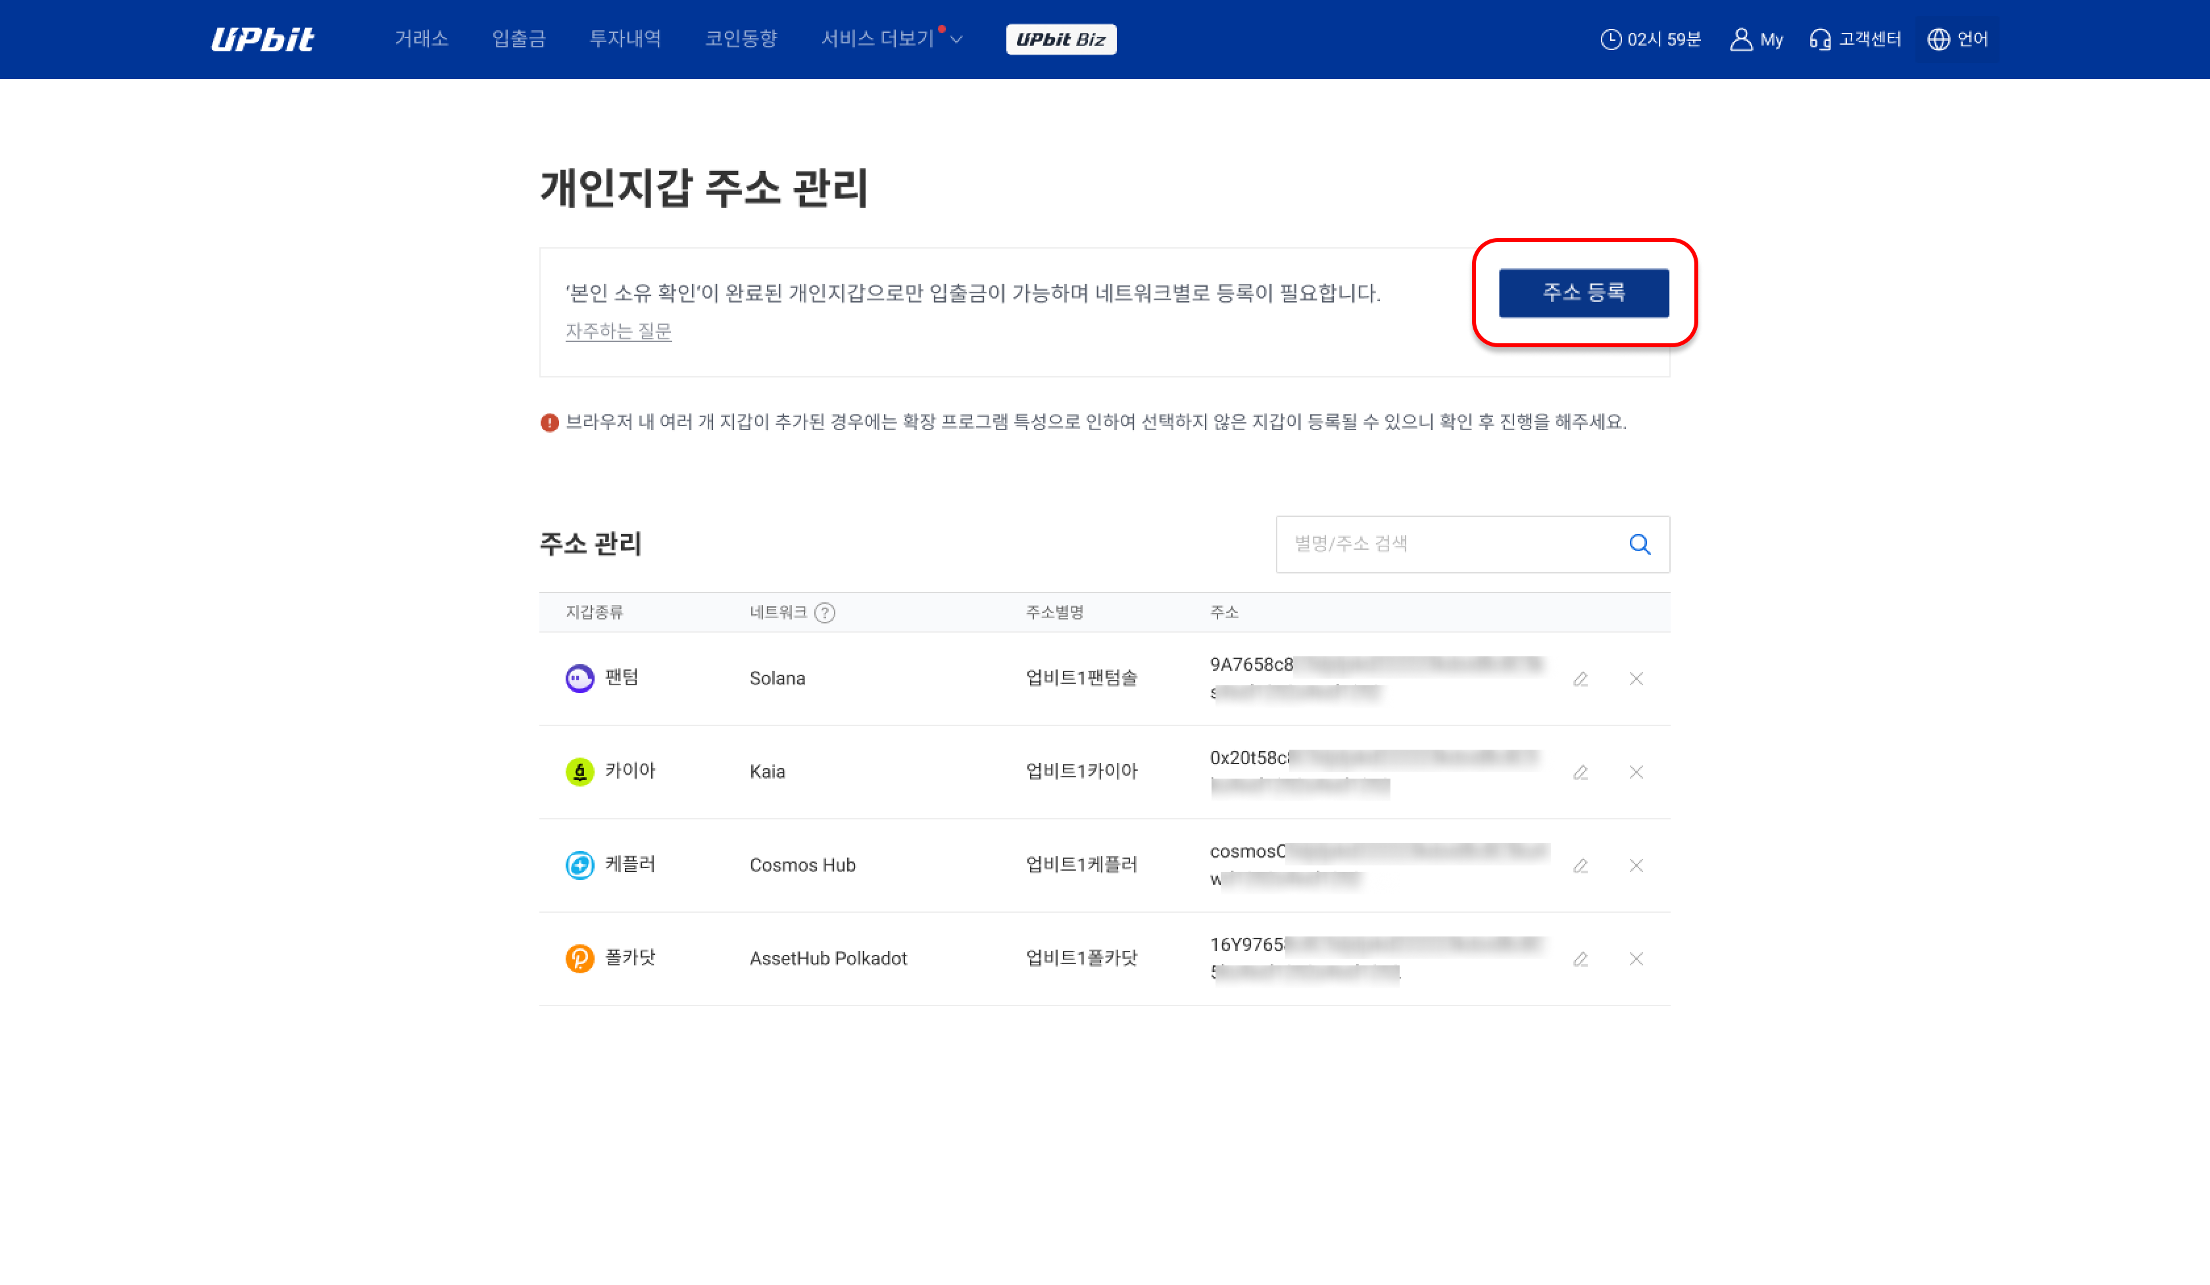Edit the Cosmos Hub address alias
Viewport: 2210px width, 1285px height.
[x=1581, y=866]
